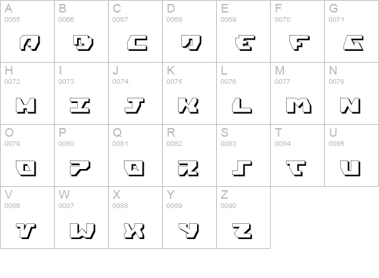379x278 pixels.
Task: Select glyph H with code 0072
Action: 26,106
